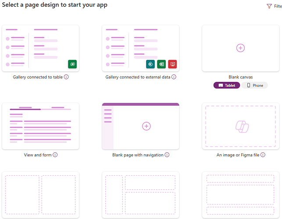Show info for Blank page with navigation
This screenshot has width=282, height=219.
tap(167, 155)
